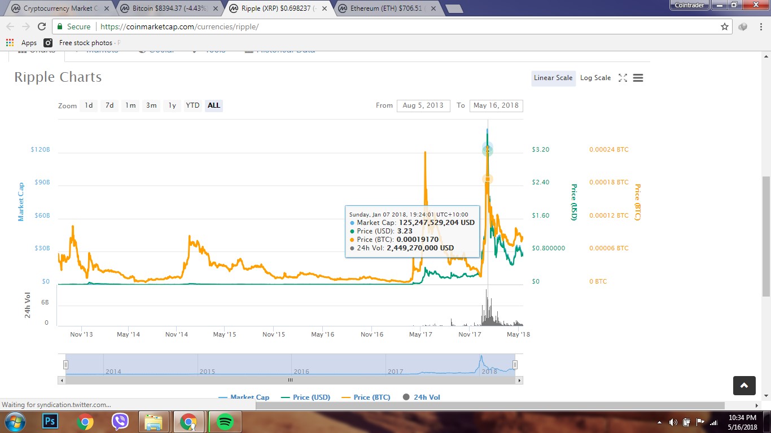The image size is (771, 433).
Task: Toggle Market Cap series in legend
Action: click(x=244, y=397)
